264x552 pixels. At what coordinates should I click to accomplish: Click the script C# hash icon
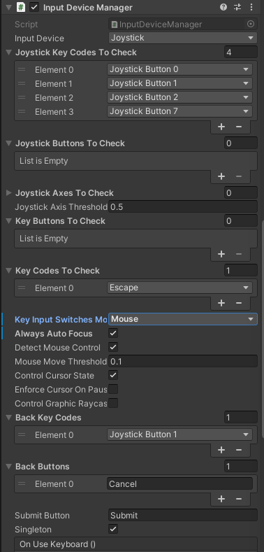click(x=21, y=8)
